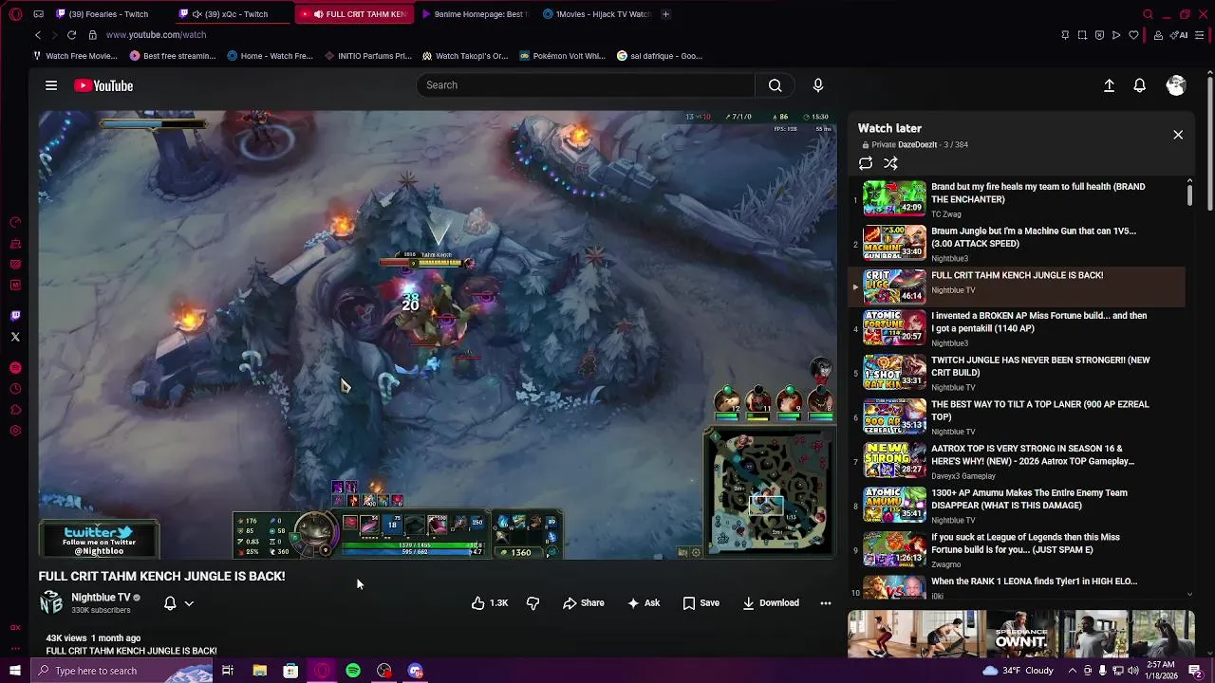Click the Watch later playlist scrollbar
The image size is (1215, 683).
1189,194
